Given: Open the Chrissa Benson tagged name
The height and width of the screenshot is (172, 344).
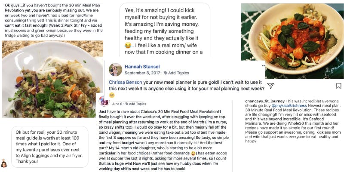Looking at the screenshot, I should pyautogui.click(x=126, y=83).
